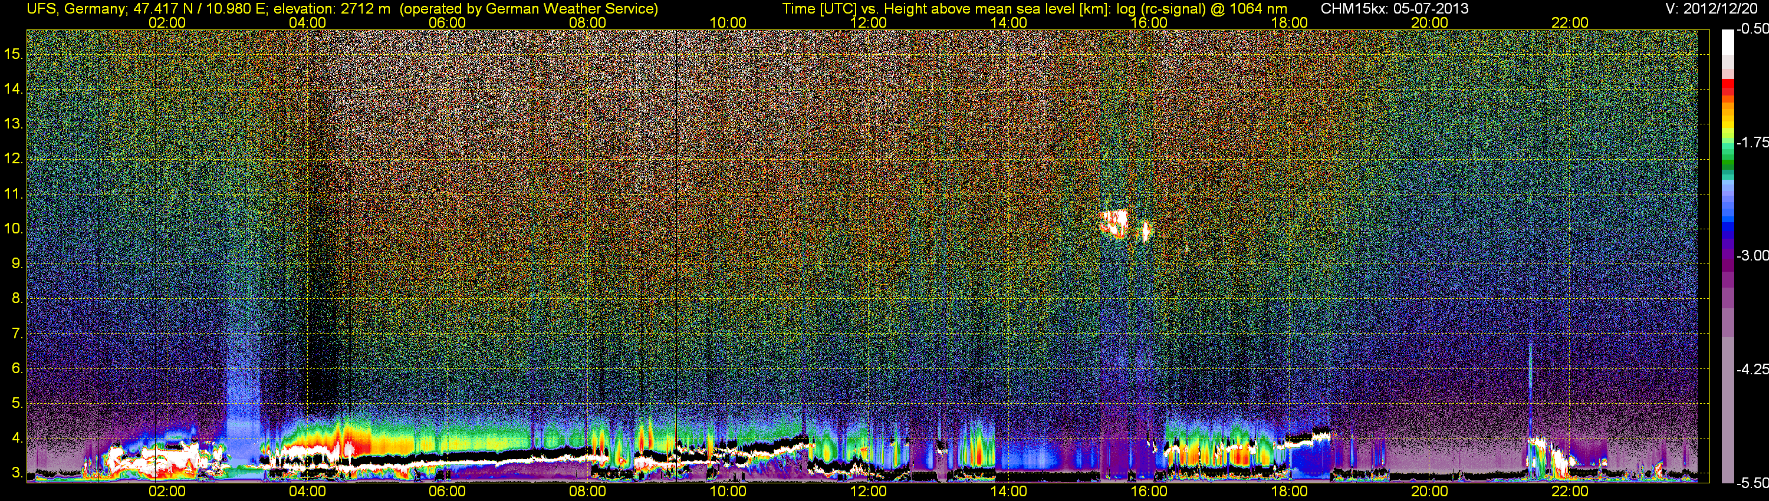Click the bottom time axis label 12:00

click(868, 492)
